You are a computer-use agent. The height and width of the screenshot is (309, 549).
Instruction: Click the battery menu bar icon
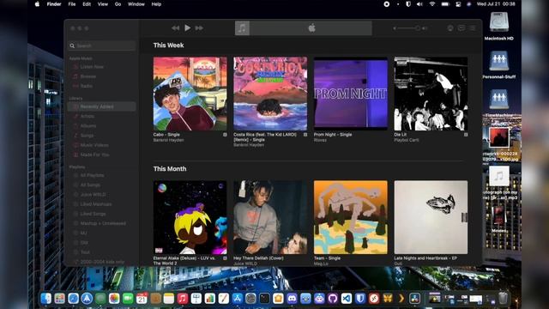tap(445, 4)
